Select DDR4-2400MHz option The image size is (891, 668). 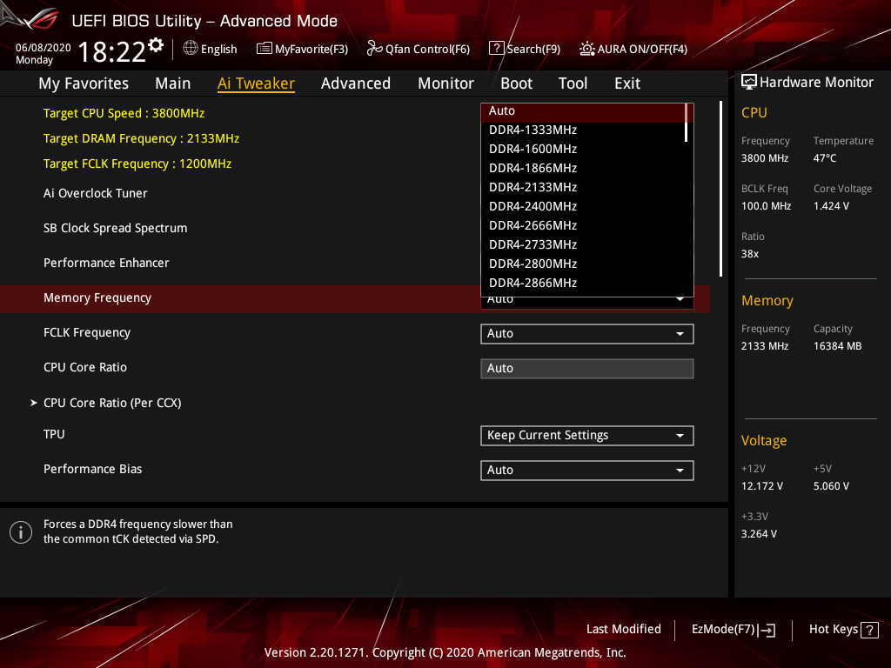(x=583, y=207)
